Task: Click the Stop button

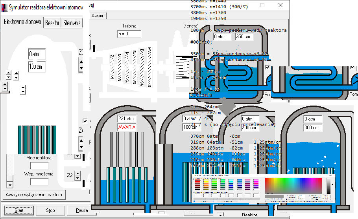Action: tap(50, 210)
